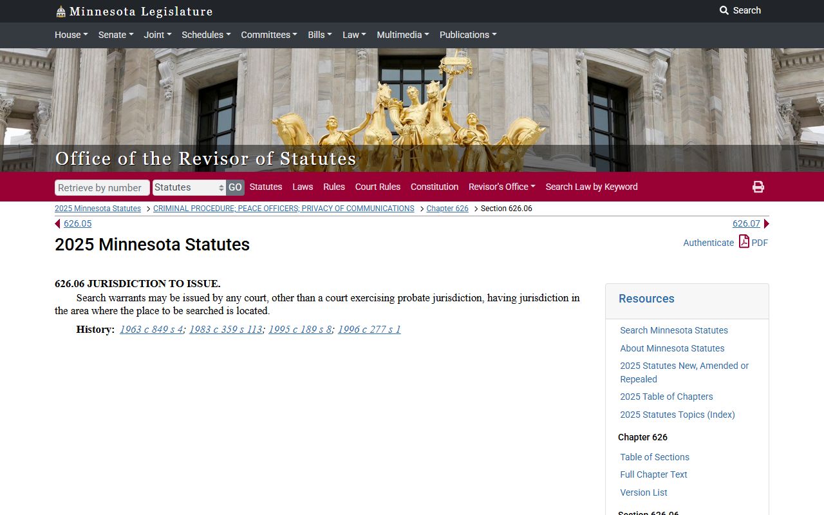Expand the Schedules menu

pos(206,35)
